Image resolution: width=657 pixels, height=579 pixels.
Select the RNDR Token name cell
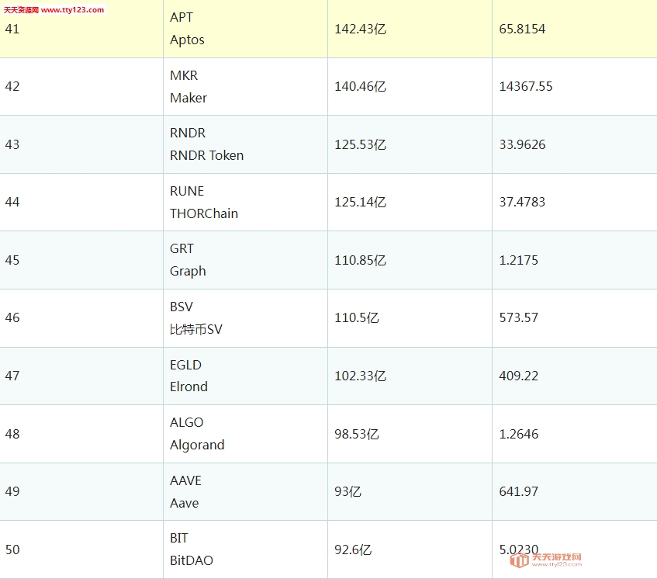pyautogui.click(x=246, y=144)
